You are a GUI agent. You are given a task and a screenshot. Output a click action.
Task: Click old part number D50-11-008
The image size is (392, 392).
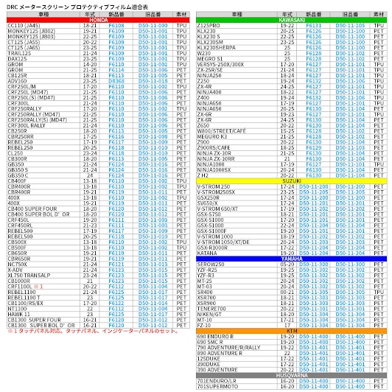[153, 136]
